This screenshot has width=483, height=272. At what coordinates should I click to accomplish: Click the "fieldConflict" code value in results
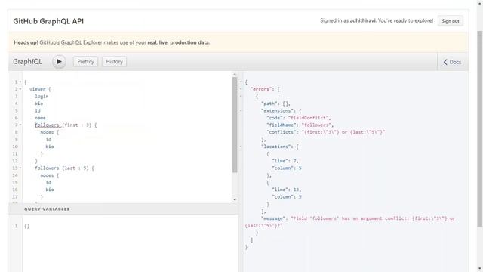[x=309, y=118]
